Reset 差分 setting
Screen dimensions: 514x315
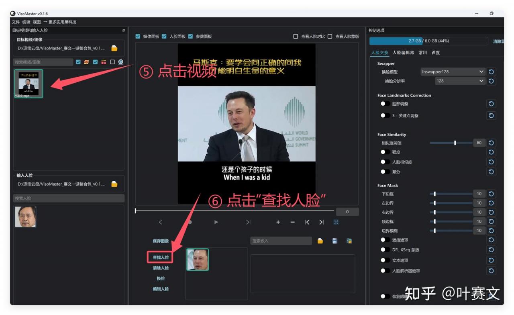[491, 172]
